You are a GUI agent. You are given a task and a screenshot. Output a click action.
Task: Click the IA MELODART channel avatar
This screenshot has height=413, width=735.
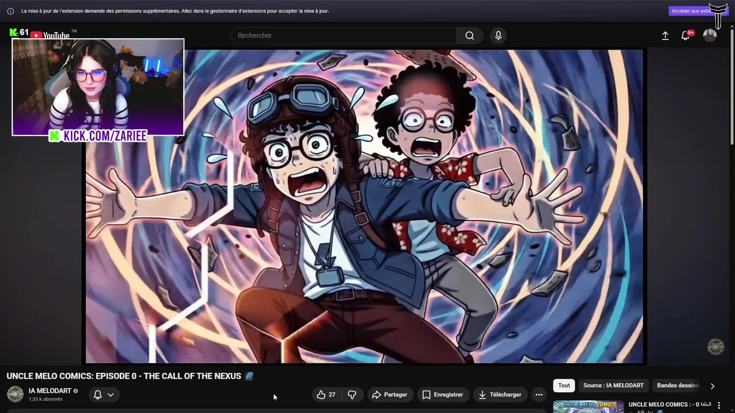click(15, 395)
